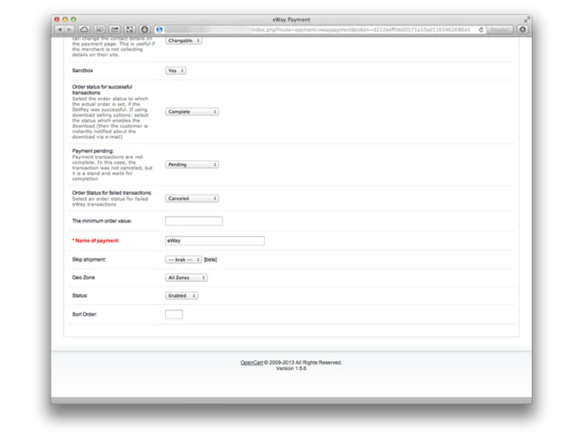Select the Geo Zone All Zones dropdown
The image size is (583, 437).
[187, 278]
